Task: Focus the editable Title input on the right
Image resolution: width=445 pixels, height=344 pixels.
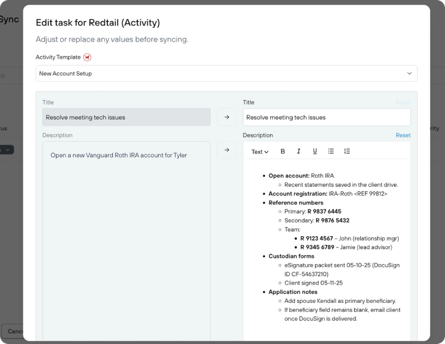Action: 327,117
